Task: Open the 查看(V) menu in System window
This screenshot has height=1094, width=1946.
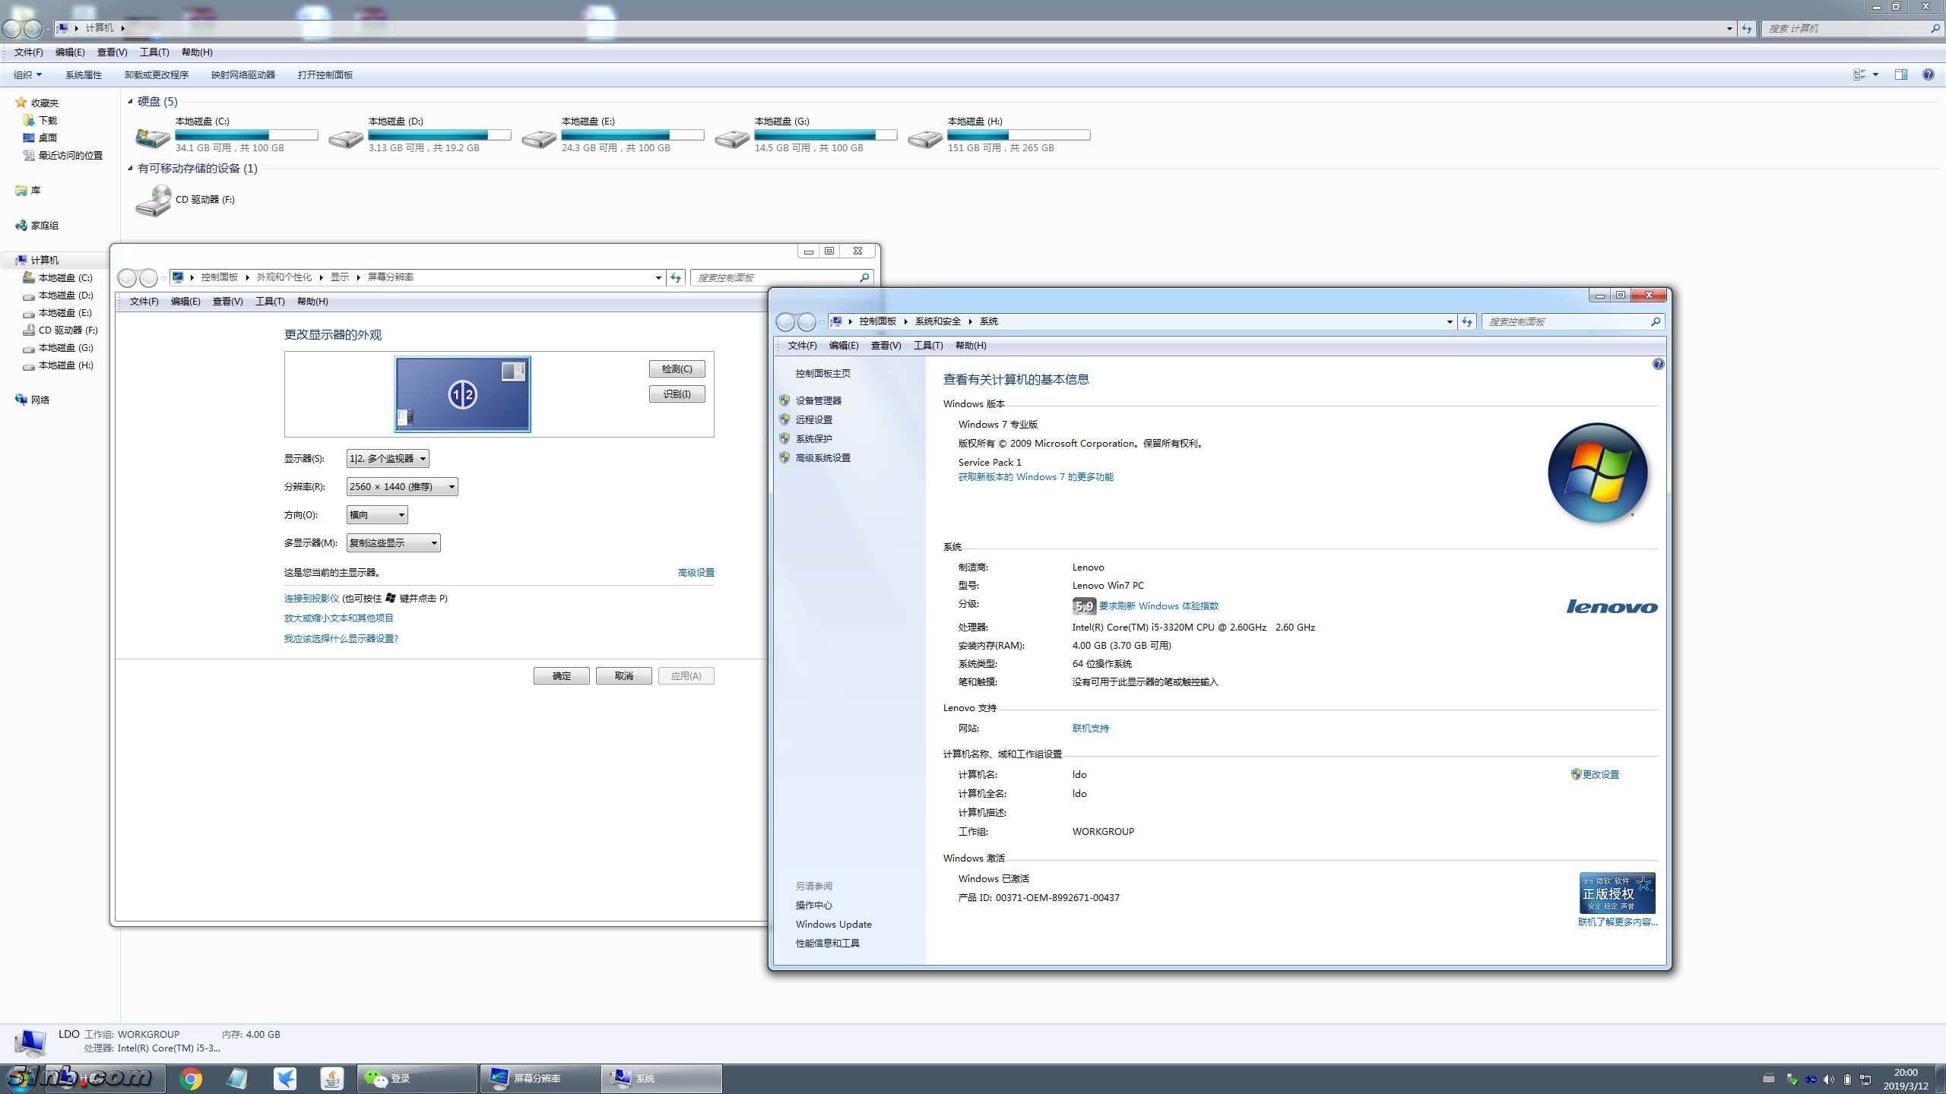Action: pyautogui.click(x=886, y=346)
